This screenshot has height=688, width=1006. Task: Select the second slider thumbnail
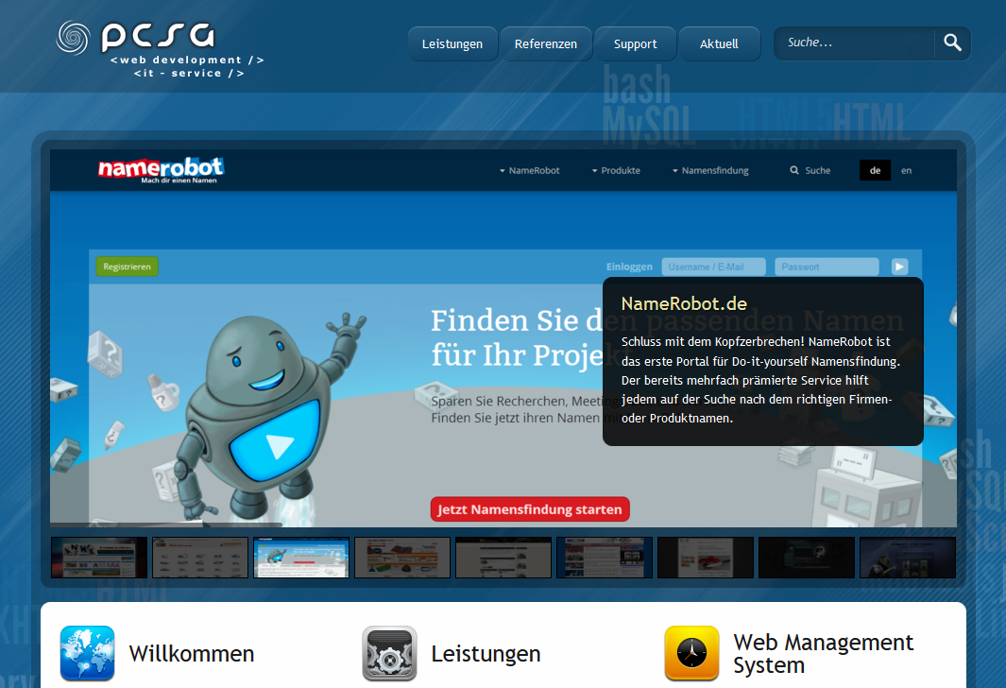click(200, 557)
